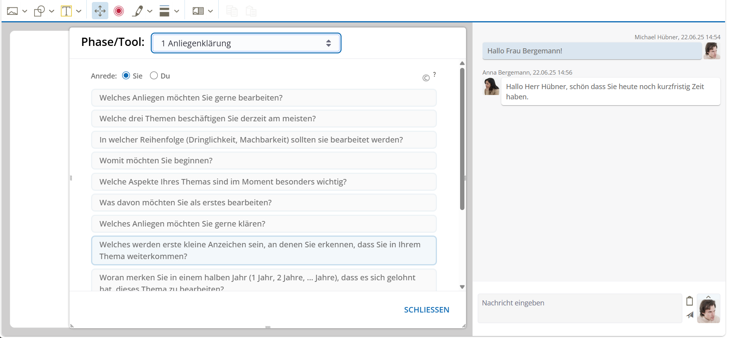Expand the chevron above the chat avatar

point(708,297)
